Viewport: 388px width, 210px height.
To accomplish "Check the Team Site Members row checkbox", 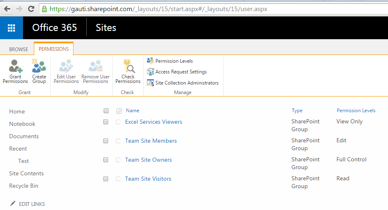I will [x=106, y=141].
